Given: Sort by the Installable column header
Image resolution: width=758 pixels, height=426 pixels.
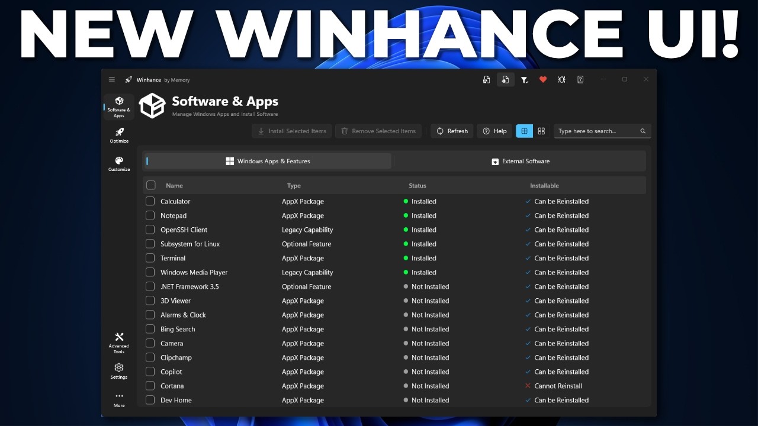Looking at the screenshot, I should pos(544,186).
